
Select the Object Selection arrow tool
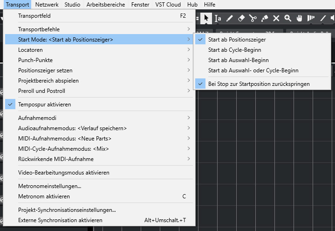(206, 18)
